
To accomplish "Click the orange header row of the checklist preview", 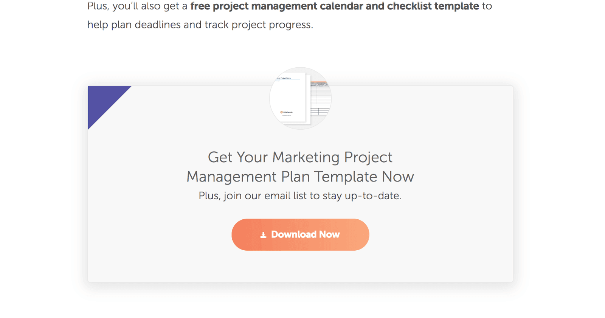I will 319,82.
